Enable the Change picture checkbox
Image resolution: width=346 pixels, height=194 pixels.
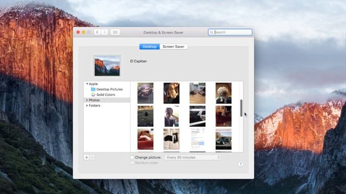(132, 157)
